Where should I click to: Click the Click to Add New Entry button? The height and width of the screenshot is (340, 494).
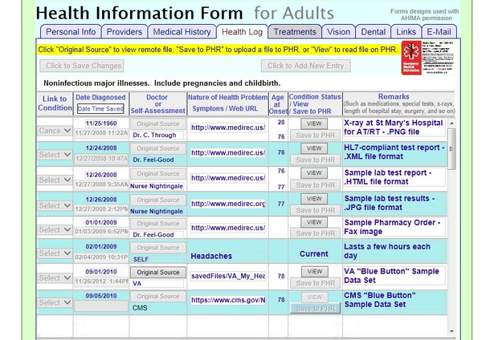point(305,66)
